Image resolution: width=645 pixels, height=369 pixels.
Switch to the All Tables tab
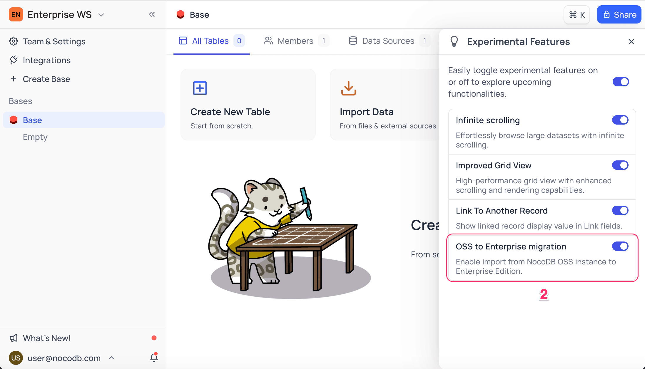tap(211, 41)
